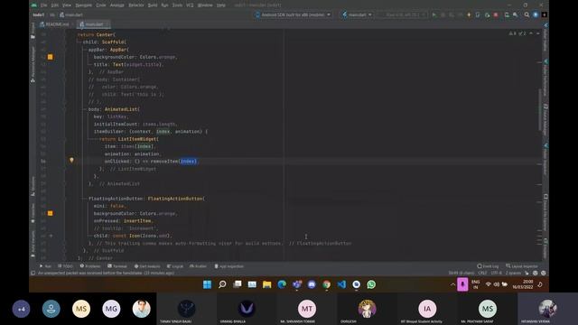
Task: Click the purple microphone indicator in the system tray
Action: 462,284
